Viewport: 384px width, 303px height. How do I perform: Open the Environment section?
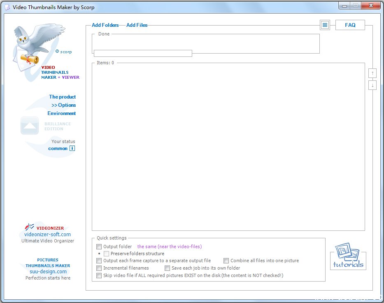click(x=62, y=113)
